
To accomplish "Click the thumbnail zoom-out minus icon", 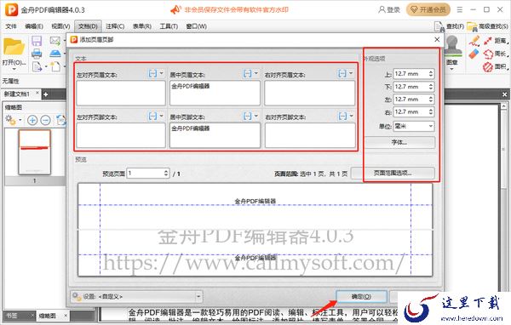I will (x=46, y=120).
